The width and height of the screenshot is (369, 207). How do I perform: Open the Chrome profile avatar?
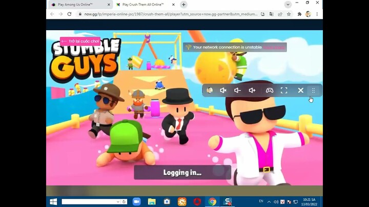pos(308,14)
